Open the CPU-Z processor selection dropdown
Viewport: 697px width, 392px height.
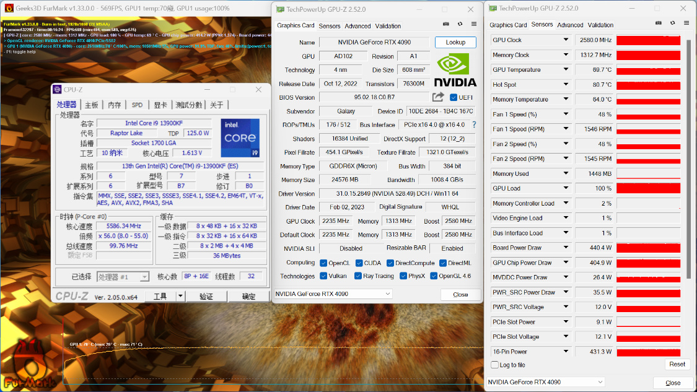coord(123,277)
